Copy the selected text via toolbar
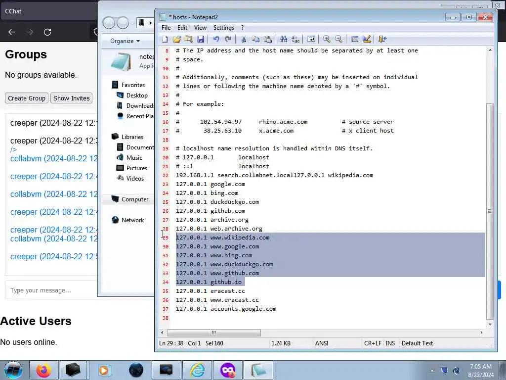Screen dimensions: 506x380 click(x=255, y=39)
